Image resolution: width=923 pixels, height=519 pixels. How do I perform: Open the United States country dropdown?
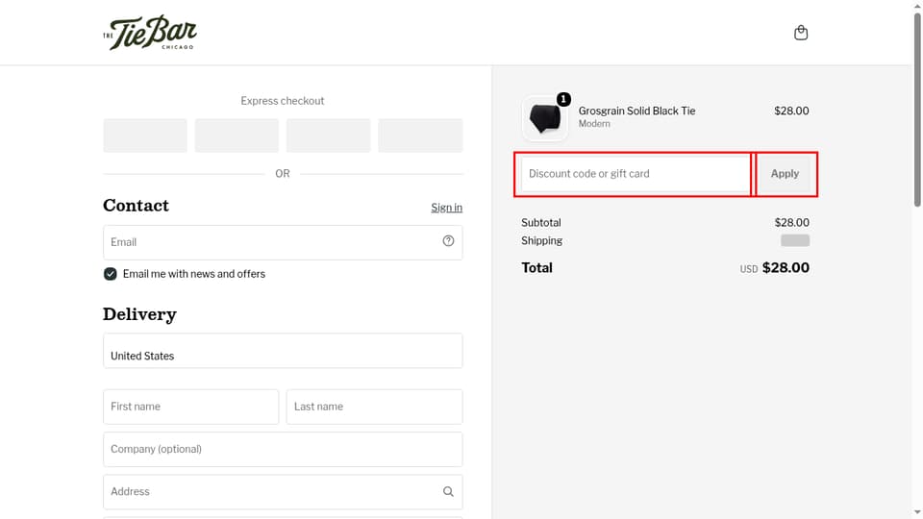[283, 351]
